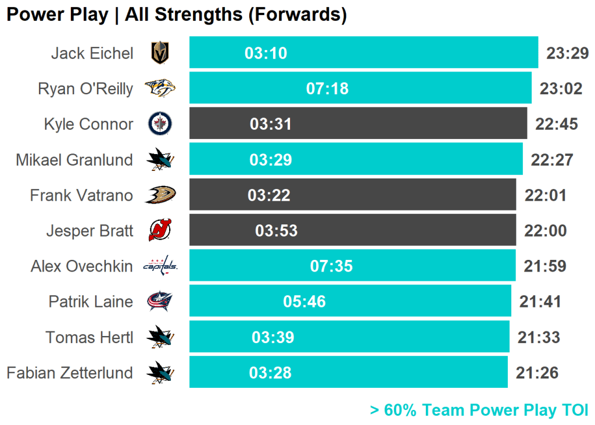This screenshot has width=595, height=425.
Task: Click the Sharks logo beside Tomas Hertl
Action: coord(160,337)
